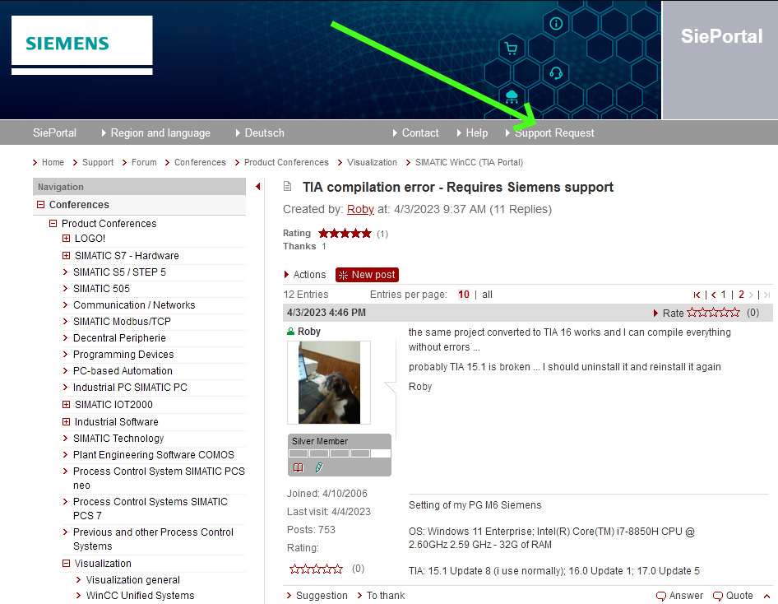Viewport: 778px width, 604px height.
Task: Click the Silver Member progress bar
Action: pyautogui.click(x=340, y=453)
